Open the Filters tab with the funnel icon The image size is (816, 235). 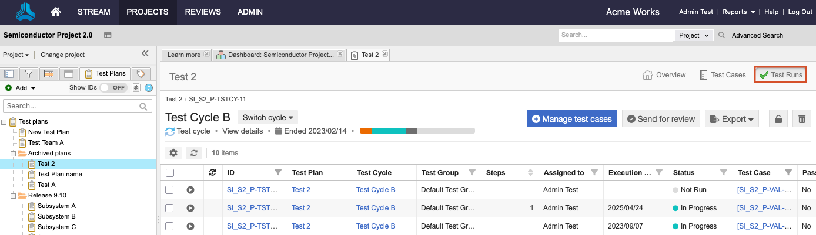click(x=28, y=73)
